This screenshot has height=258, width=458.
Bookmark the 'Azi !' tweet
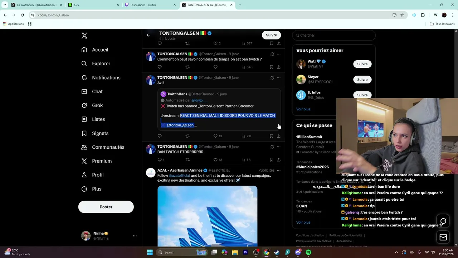click(x=272, y=136)
